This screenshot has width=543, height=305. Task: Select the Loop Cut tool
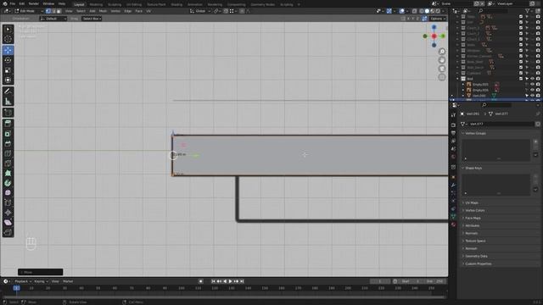coord(8,153)
